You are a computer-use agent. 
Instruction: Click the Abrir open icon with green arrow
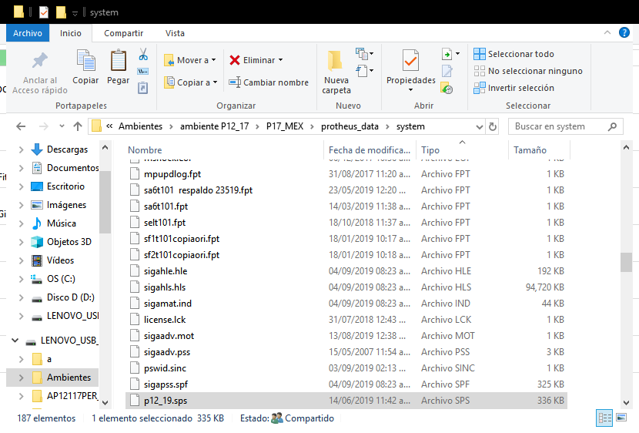(447, 54)
